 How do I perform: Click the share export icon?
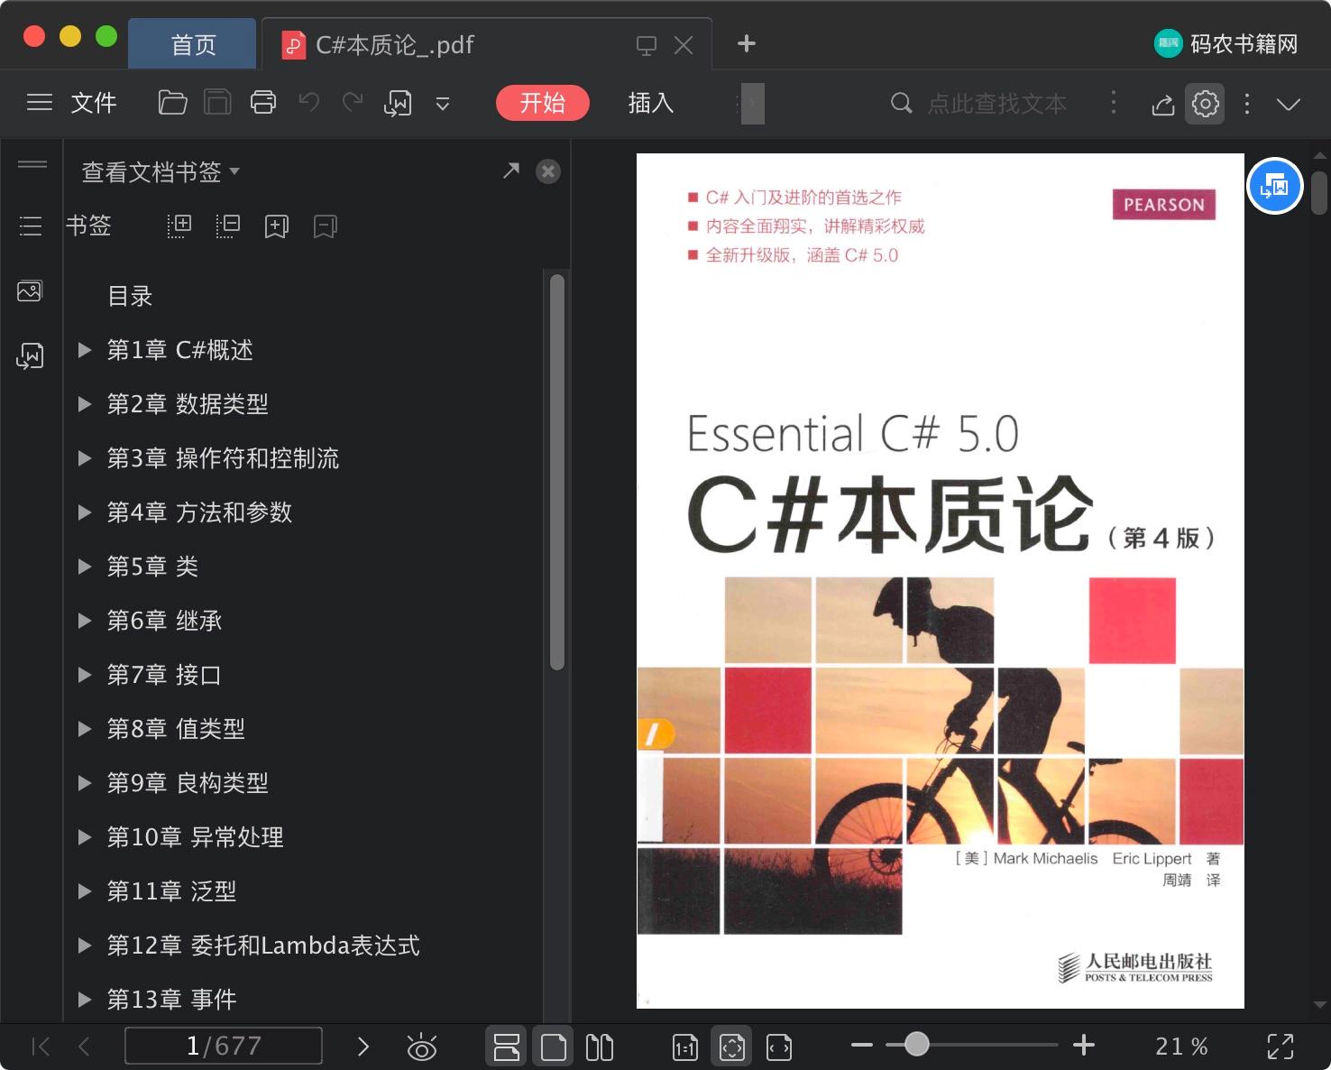click(x=1163, y=105)
